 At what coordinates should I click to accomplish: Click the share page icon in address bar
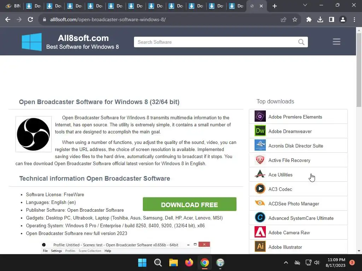[283, 20]
